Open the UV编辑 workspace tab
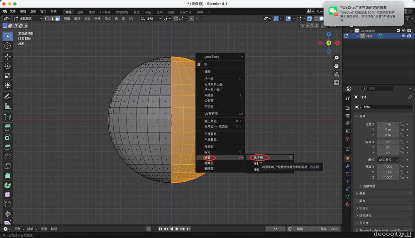 [105, 12]
